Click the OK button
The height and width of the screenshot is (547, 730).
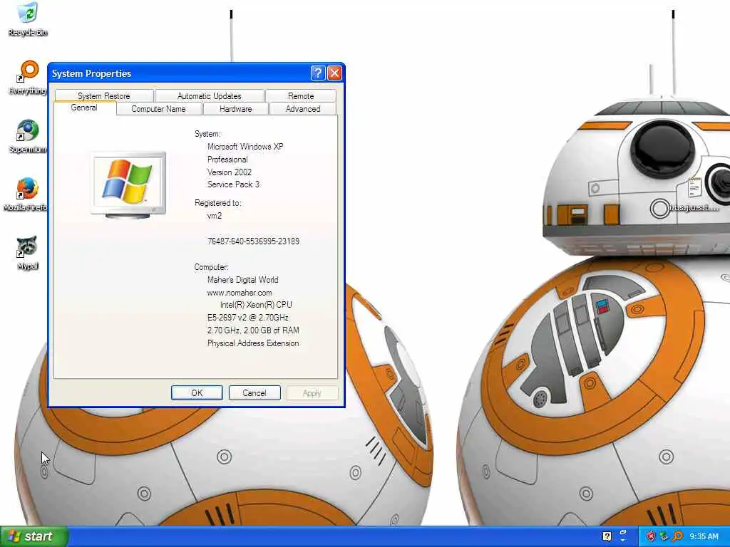click(x=197, y=393)
